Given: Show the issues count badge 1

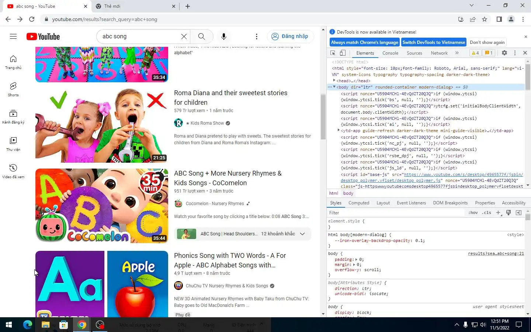Looking at the screenshot, I should tap(489, 53).
